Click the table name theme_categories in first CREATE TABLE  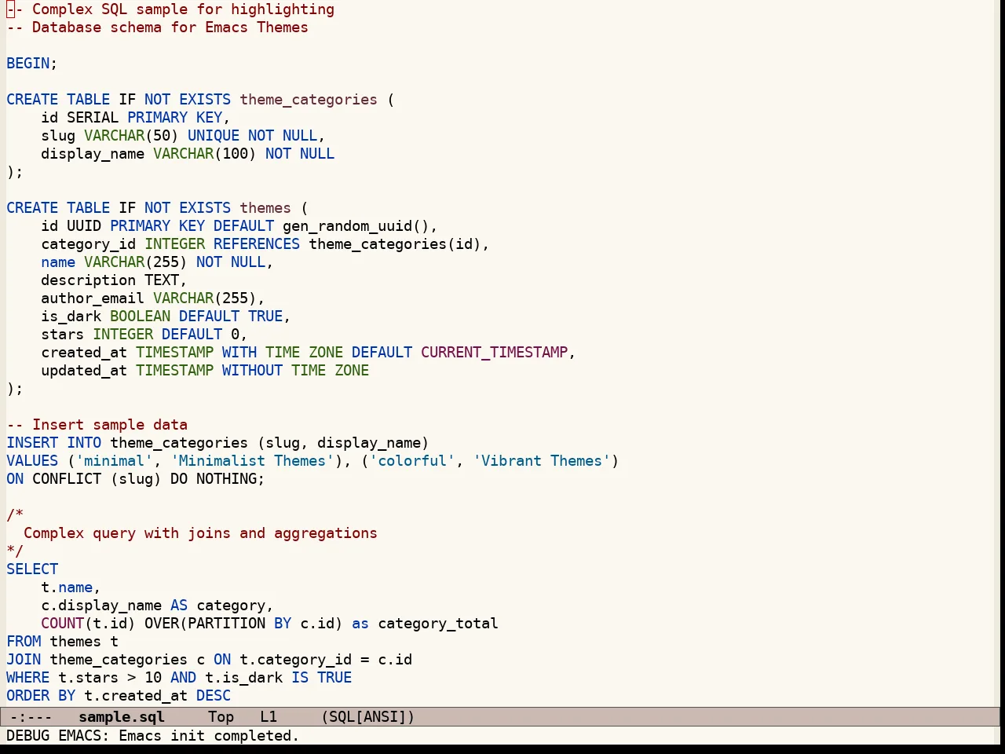click(309, 99)
